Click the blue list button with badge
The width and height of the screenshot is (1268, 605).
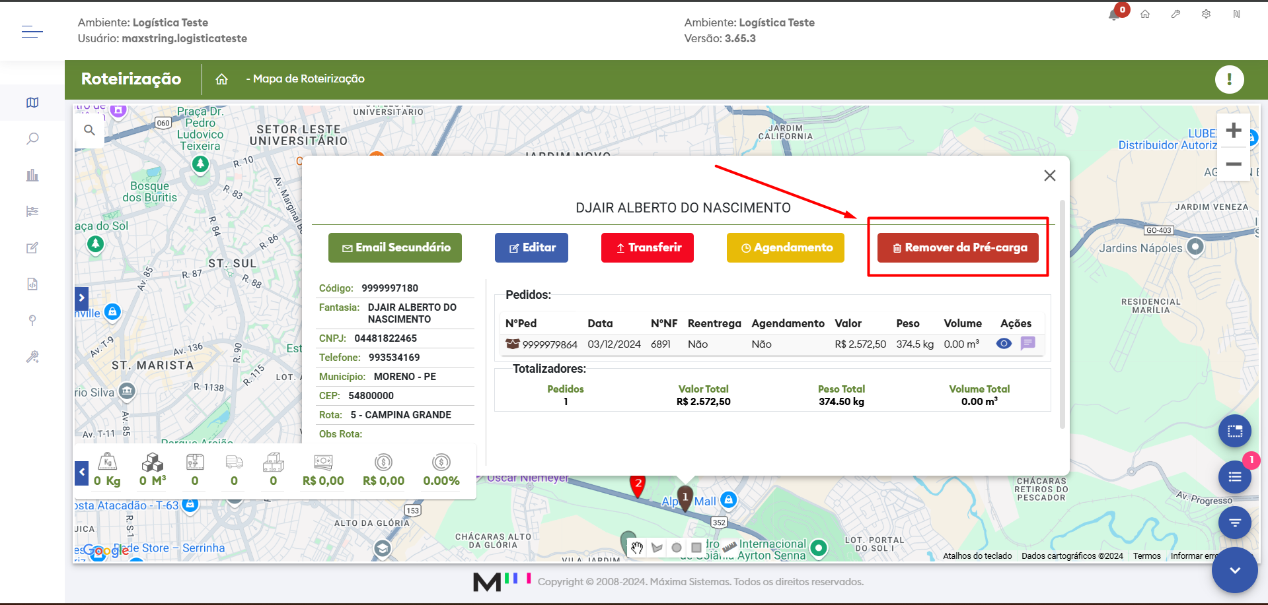(x=1234, y=477)
